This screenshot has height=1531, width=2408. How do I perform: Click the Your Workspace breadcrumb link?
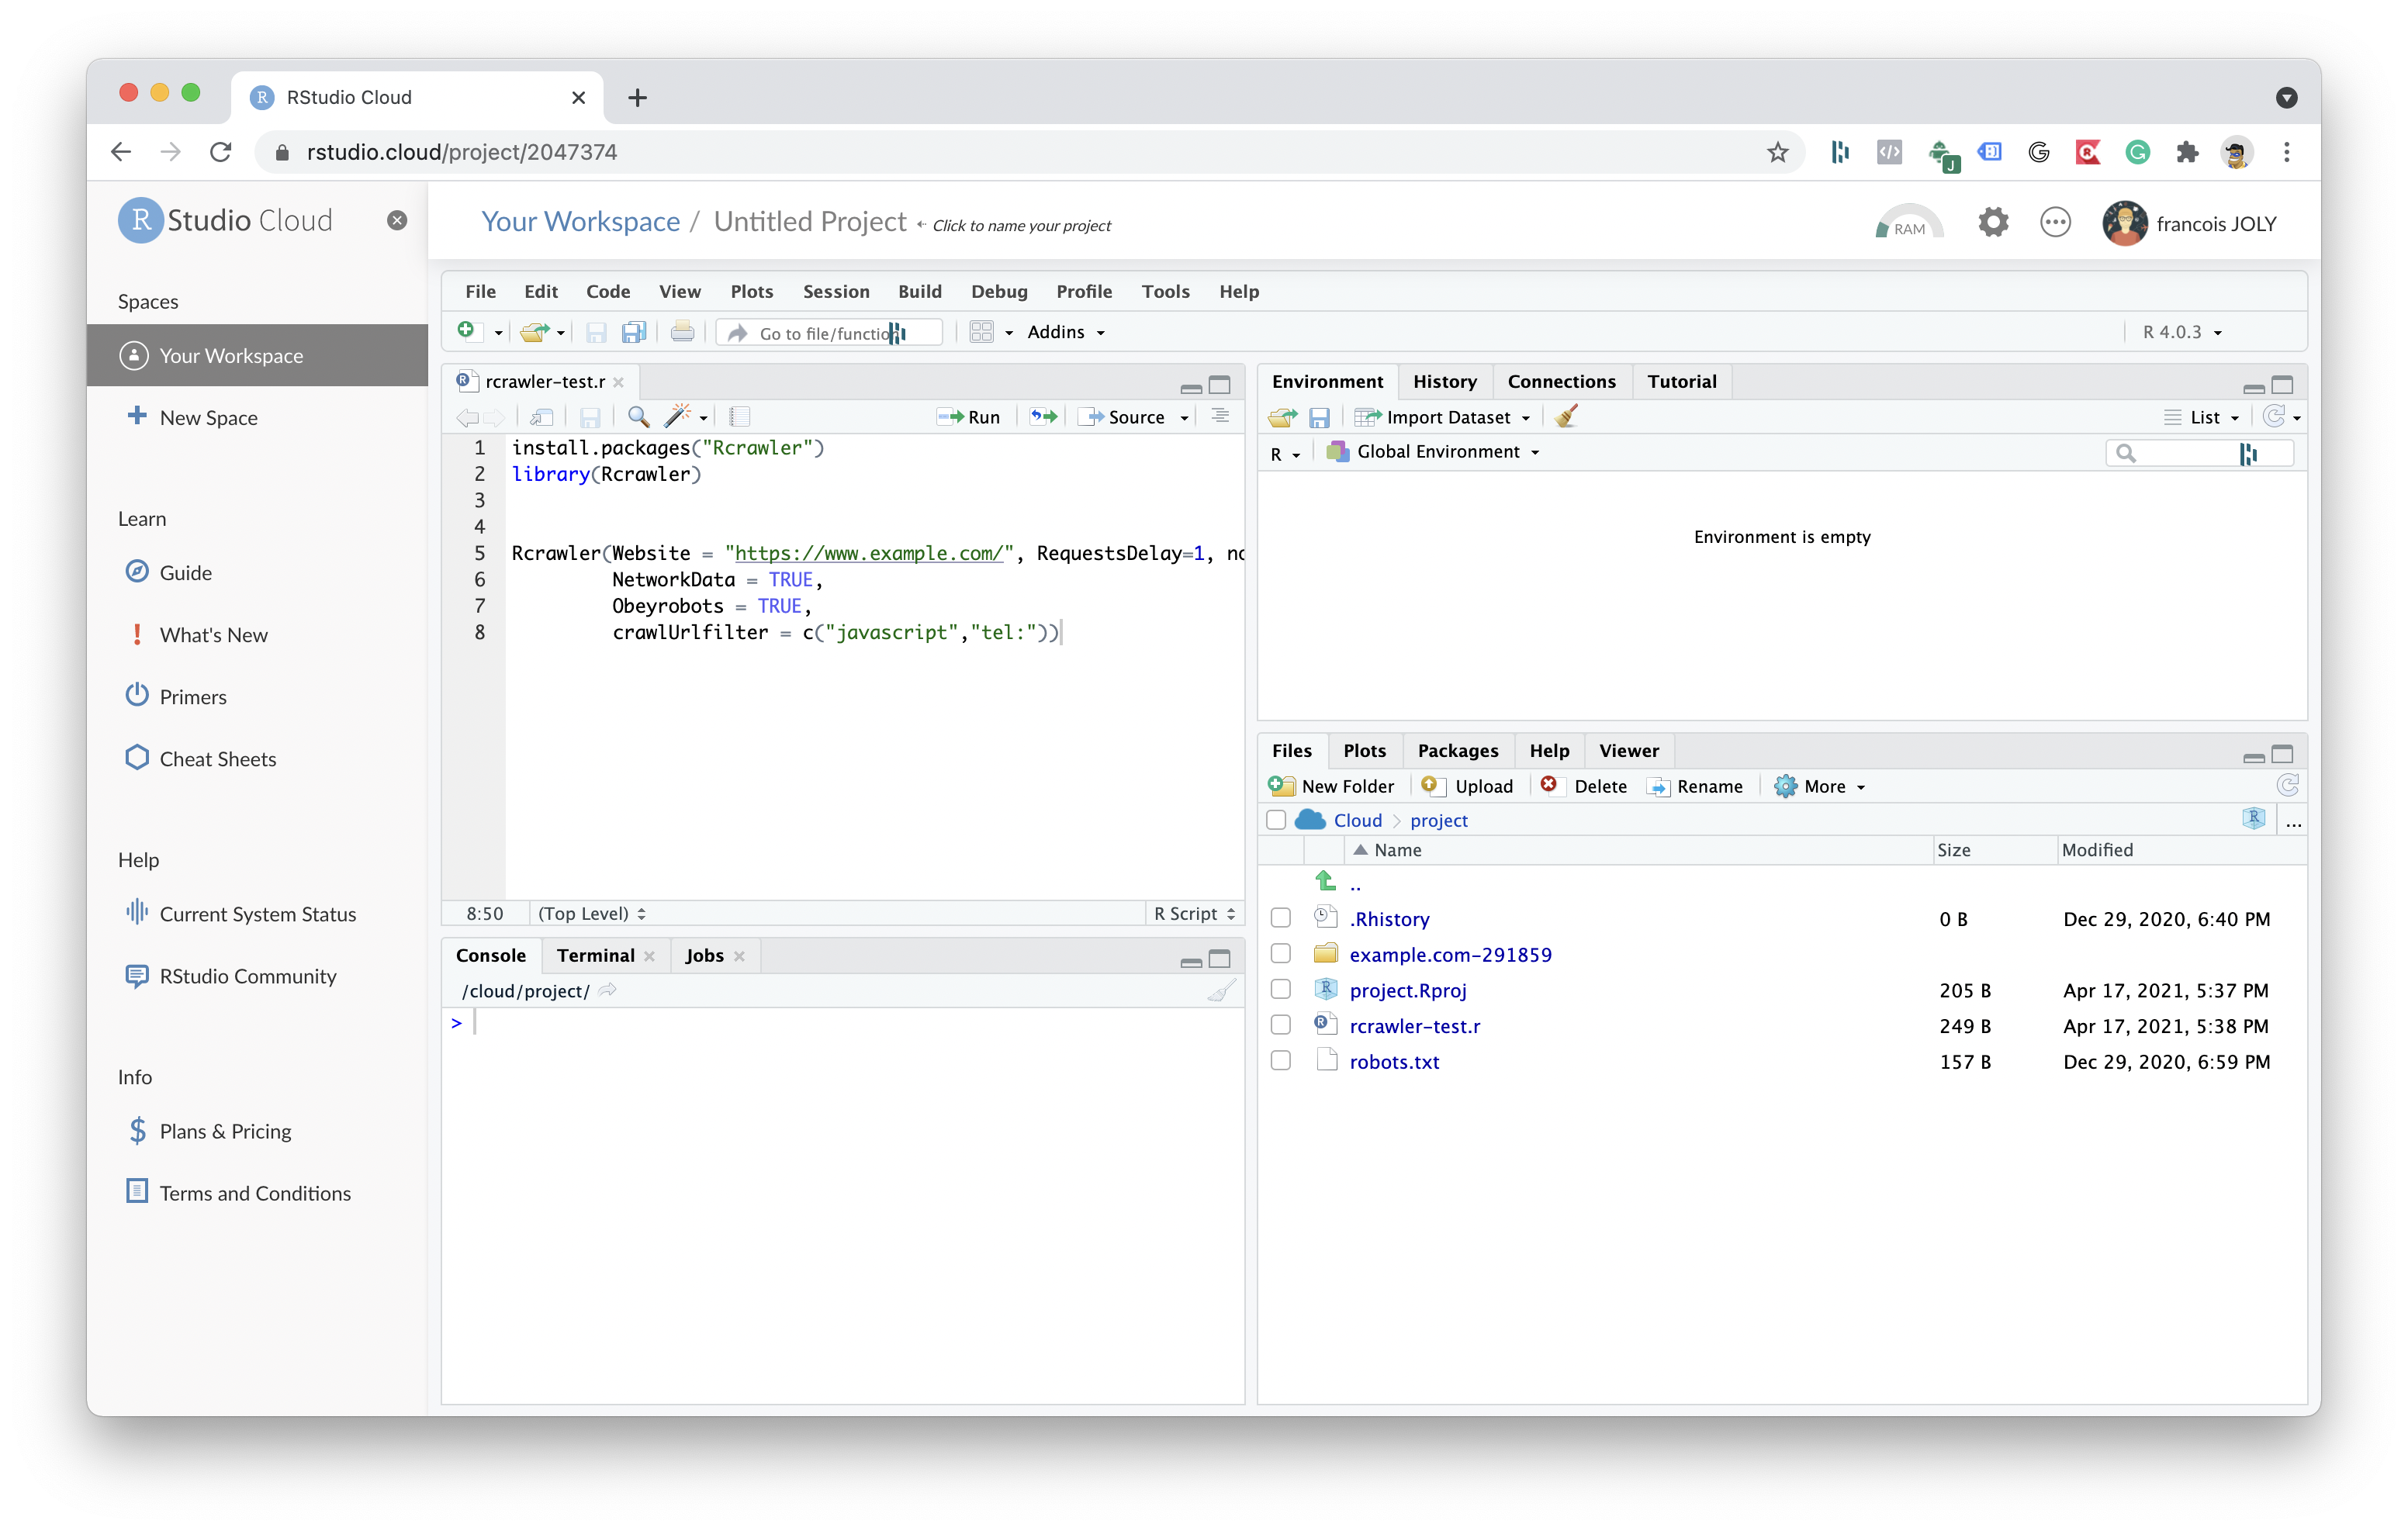[581, 221]
